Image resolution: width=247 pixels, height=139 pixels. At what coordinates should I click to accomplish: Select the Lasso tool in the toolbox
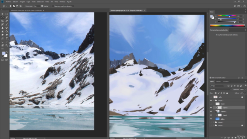3,17
